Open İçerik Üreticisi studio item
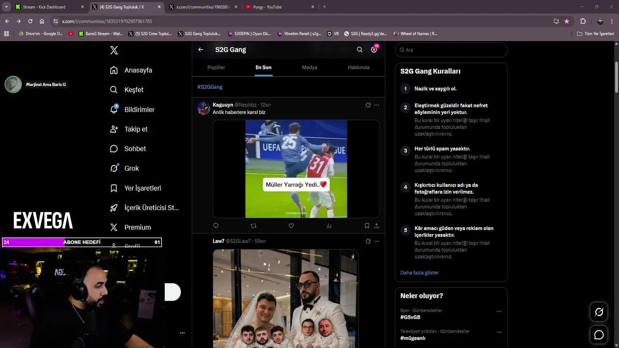Screen dimensions: 619x348 [145, 208]
